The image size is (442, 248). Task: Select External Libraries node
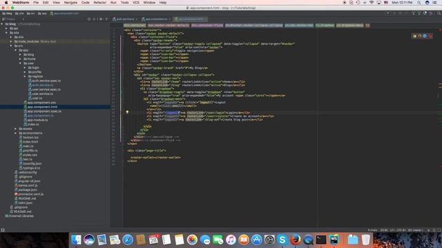19,216
